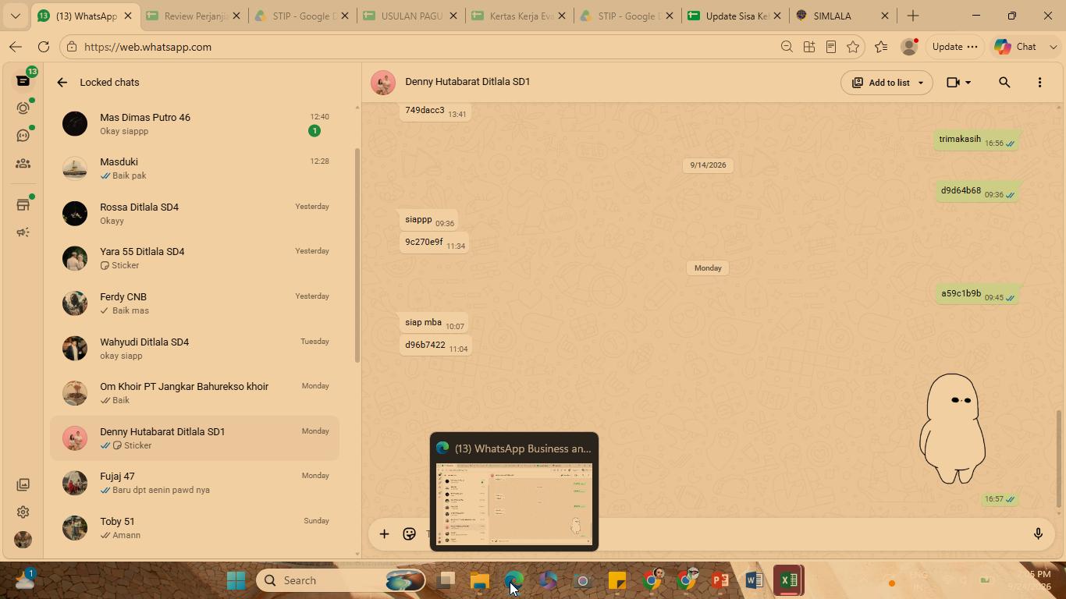Search within the Denny Hutabarat chat
This screenshot has height=599, width=1066.
click(1004, 83)
